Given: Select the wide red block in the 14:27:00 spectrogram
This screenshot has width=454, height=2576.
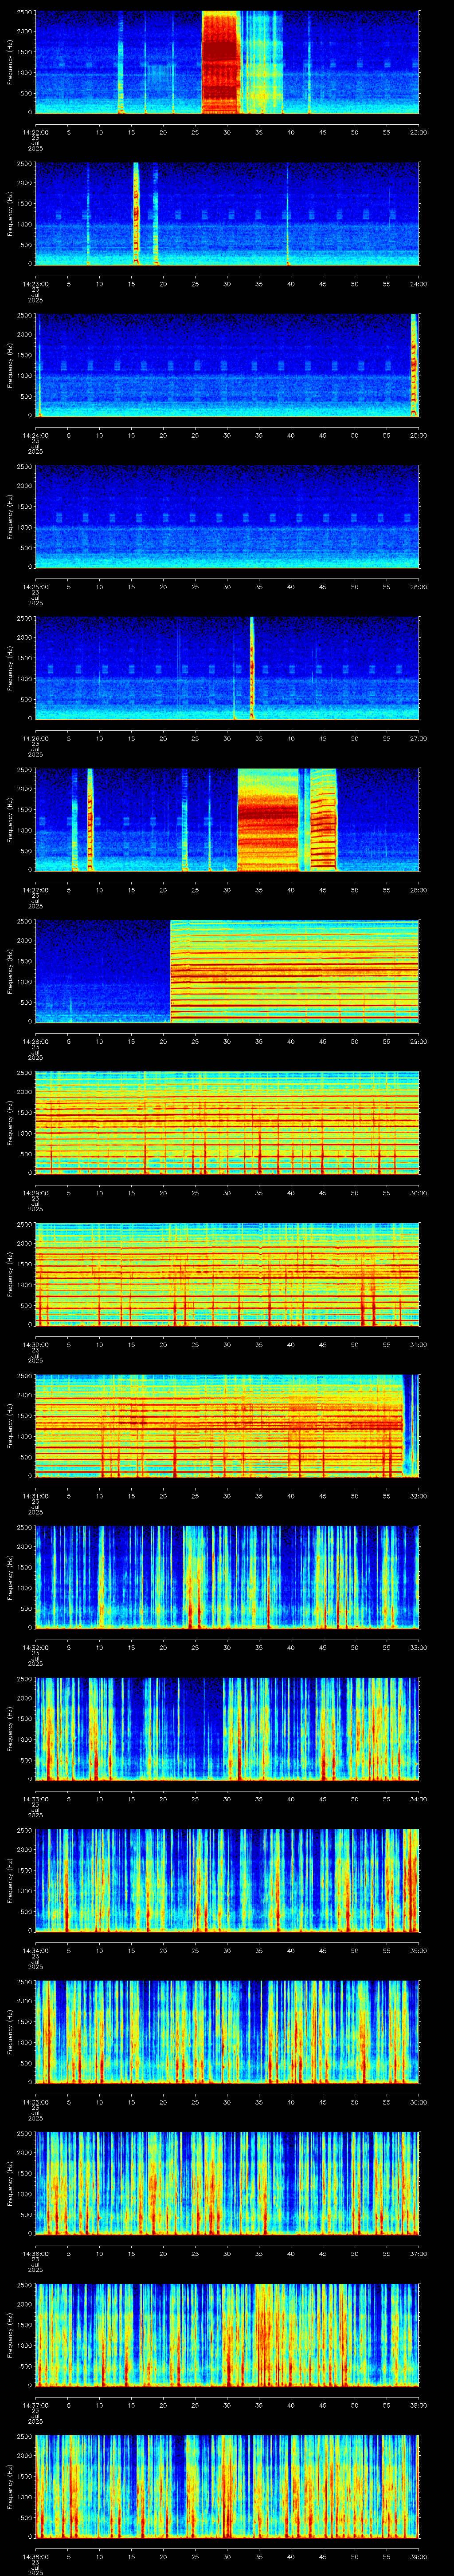Looking at the screenshot, I should [x=268, y=820].
